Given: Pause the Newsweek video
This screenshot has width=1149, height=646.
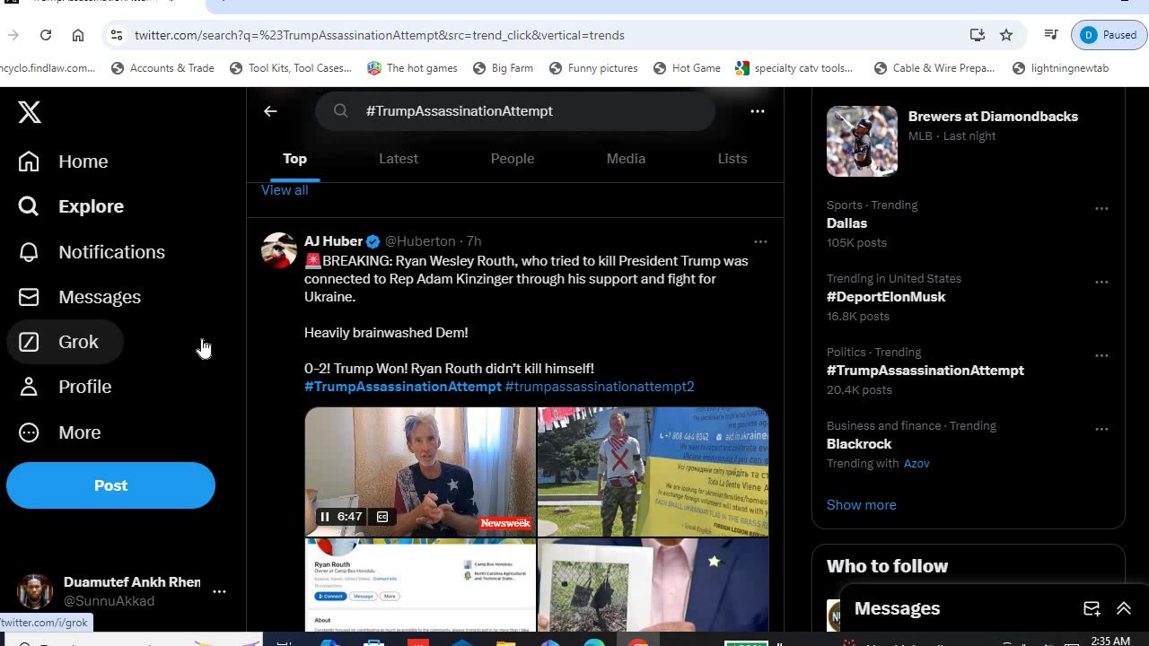Looking at the screenshot, I should point(325,517).
